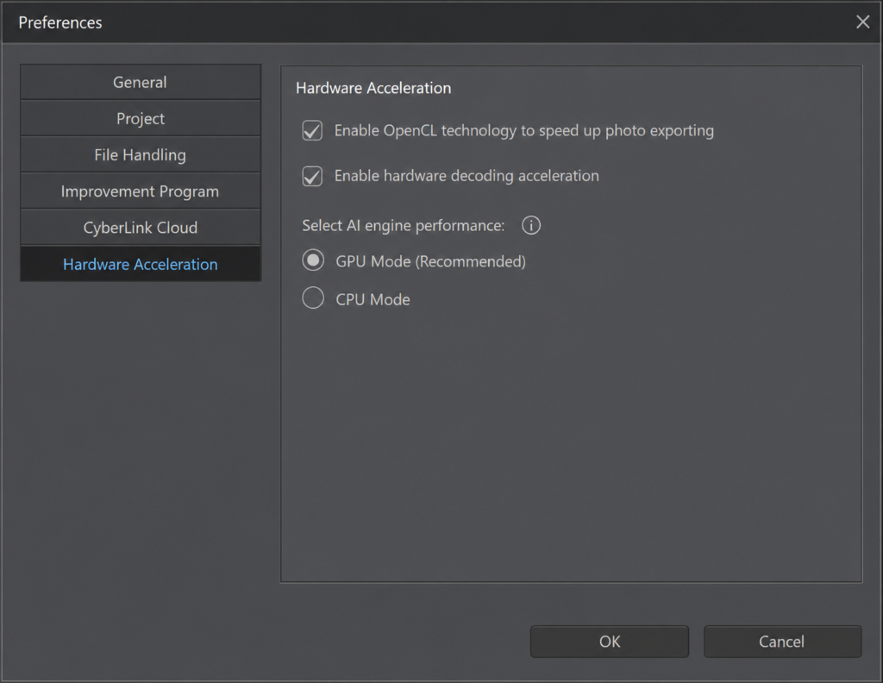Toggle the Enable OpenCL technology checkbox
The width and height of the screenshot is (883, 683).
click(312, 130)
